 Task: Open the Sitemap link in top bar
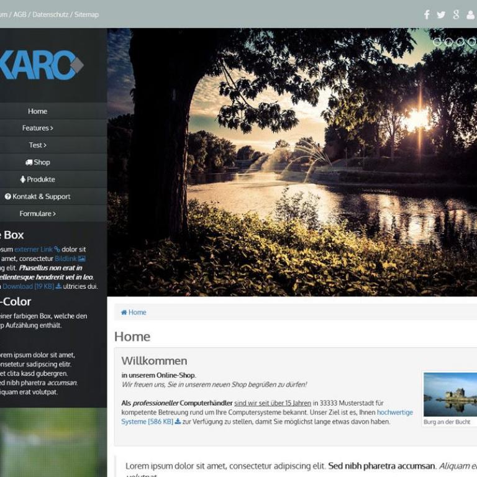pyautogui.click(x=86, y=14)
